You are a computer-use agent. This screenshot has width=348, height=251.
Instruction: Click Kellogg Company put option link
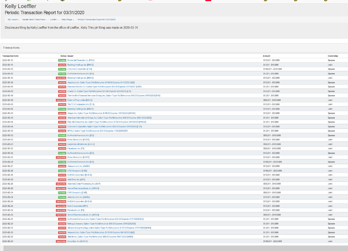[x=102, y=224]
